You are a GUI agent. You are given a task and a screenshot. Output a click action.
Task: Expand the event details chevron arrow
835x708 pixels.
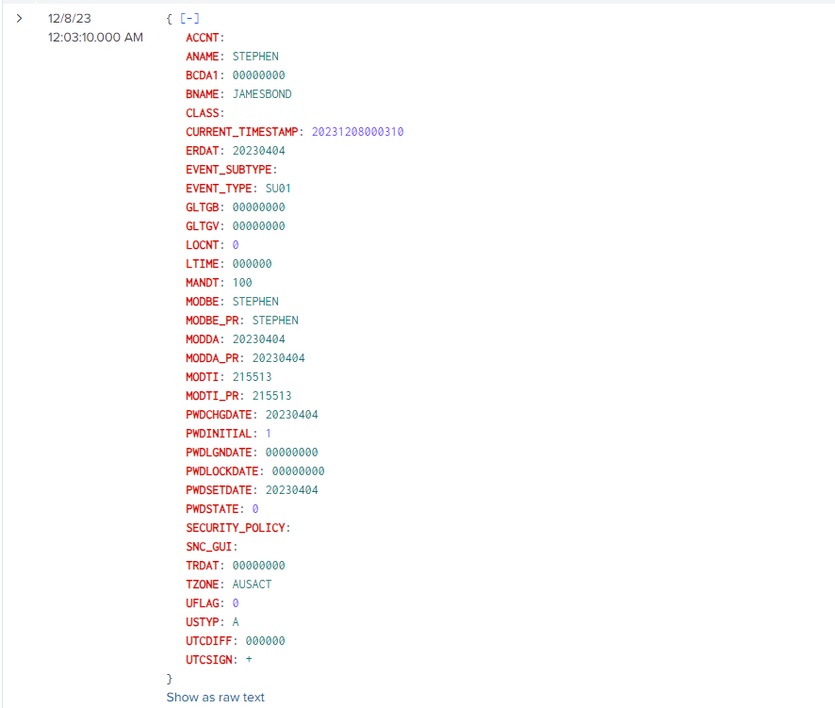[x=19, y=19]
